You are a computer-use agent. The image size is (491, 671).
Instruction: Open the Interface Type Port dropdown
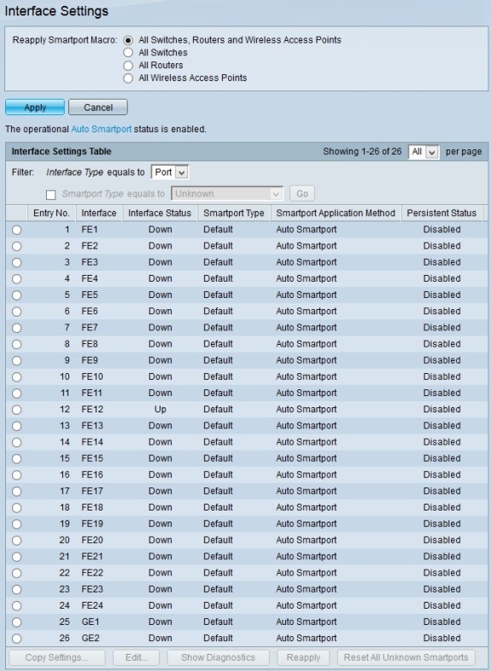pos(170,172)
